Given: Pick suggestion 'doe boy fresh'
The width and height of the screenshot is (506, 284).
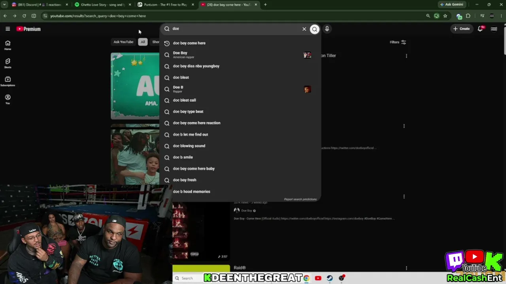Looking at the screenshot, I should [240, 180].
